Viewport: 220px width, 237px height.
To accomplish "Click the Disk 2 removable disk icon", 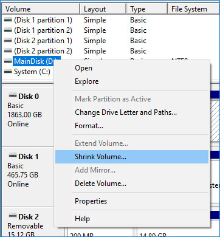I will pos(13,216).
